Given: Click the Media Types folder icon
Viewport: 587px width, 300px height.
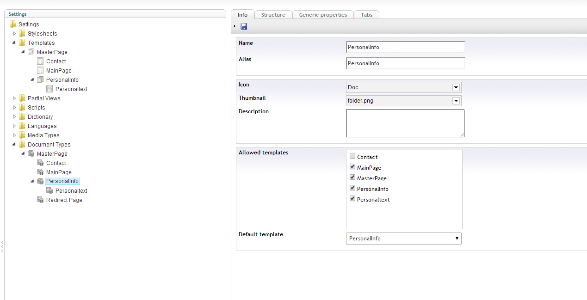Looking at the screenshot, I should point(22,135).
